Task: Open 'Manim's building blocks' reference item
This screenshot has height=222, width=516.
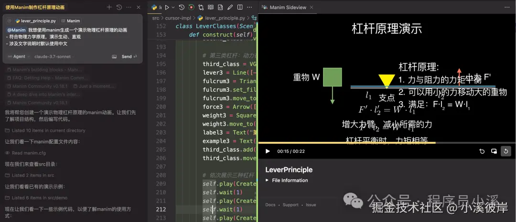Action: click(x=44, y=70)
